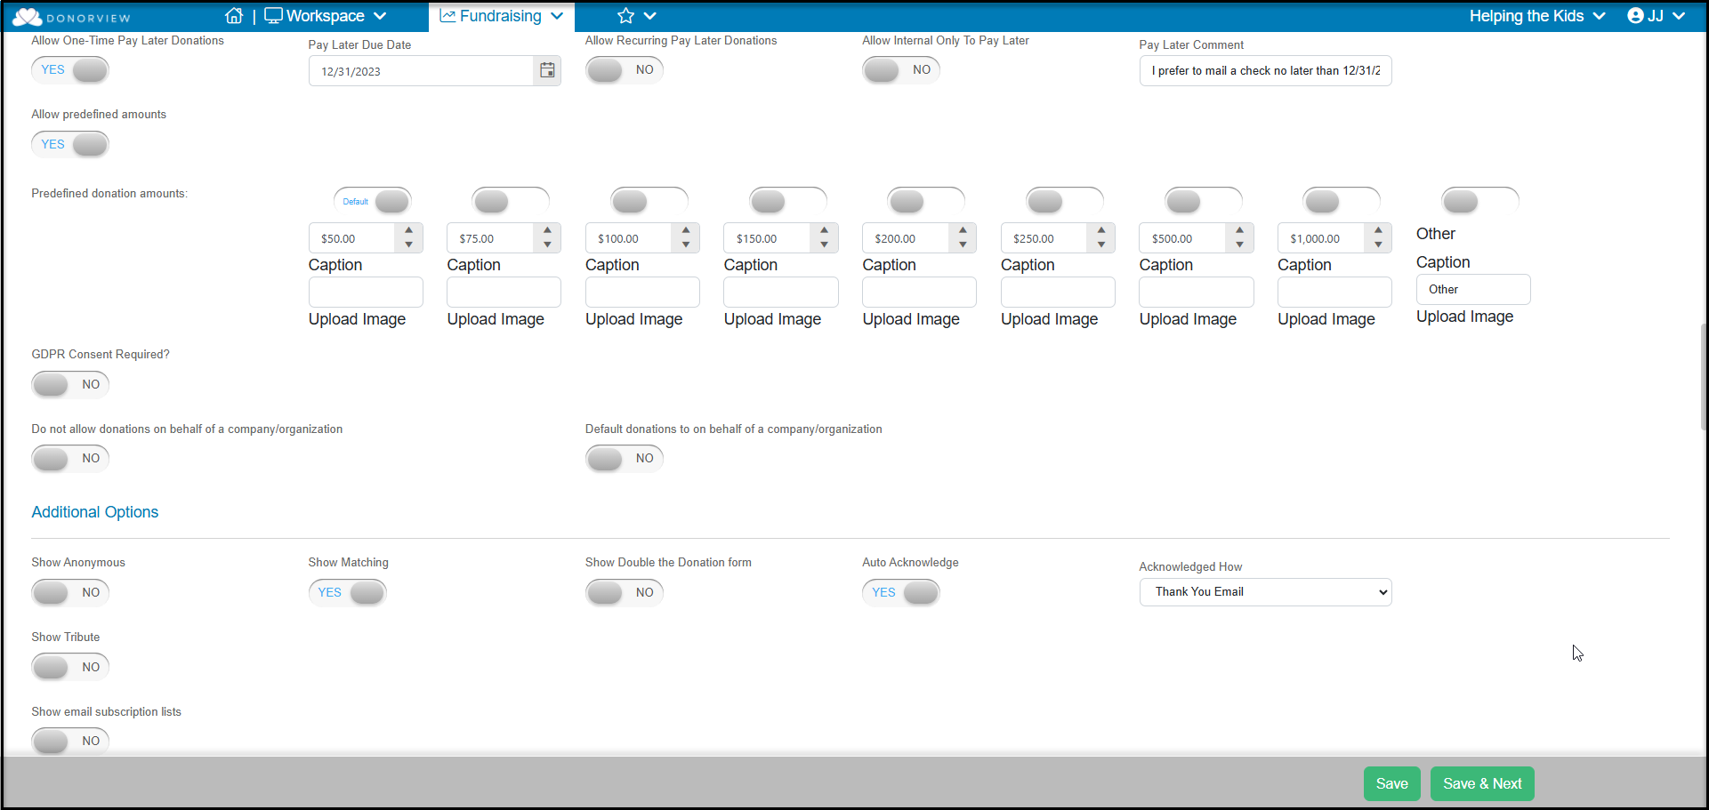
Task: Decrease the $200.00 amount with down arrow
Action: (963, 245)
